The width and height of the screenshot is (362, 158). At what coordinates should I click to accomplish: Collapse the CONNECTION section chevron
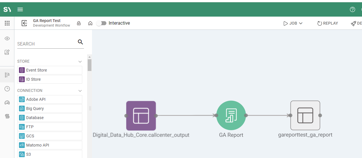click(80, 91)
